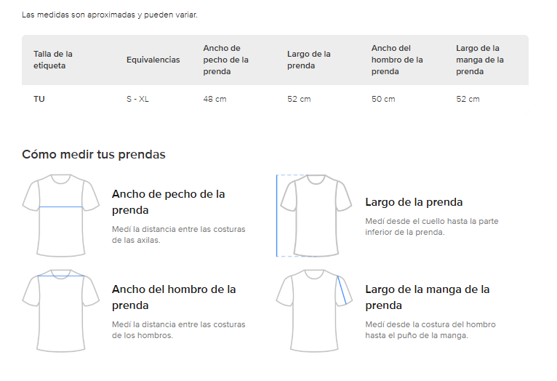
Task: Select the 'Equivalencias' column header
Action: 153,60
